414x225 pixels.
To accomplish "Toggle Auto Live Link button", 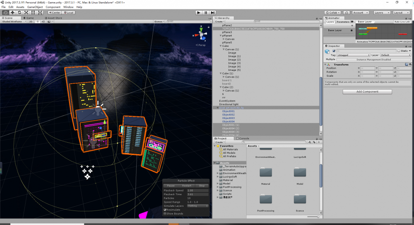I will [x=402, y=22].
